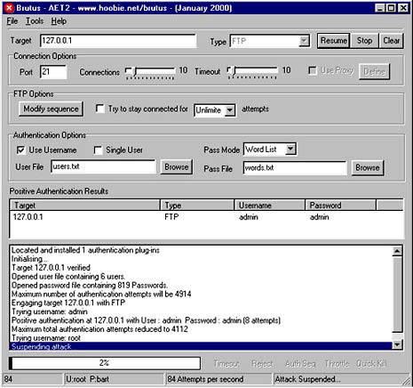Click the Target column header
This screenshot has width=413, height=388.
[85, 206]
